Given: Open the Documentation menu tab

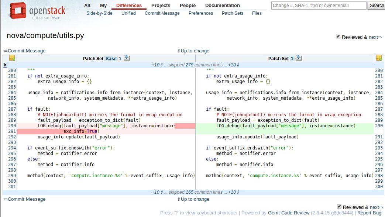Looking at the screenshot, I should (222, 5).
